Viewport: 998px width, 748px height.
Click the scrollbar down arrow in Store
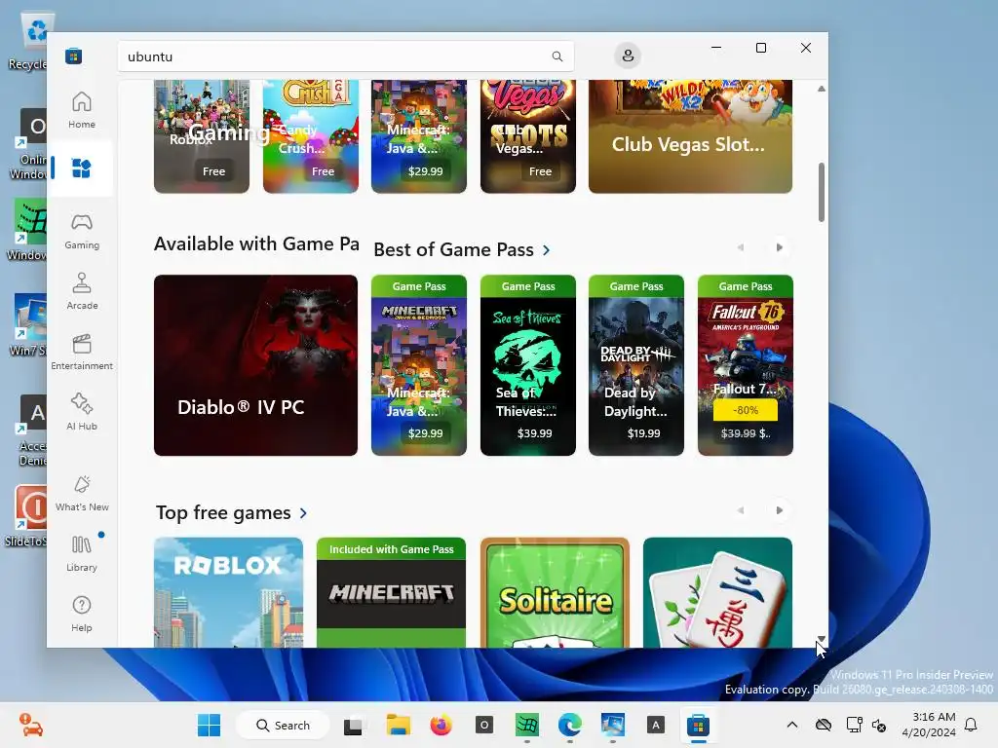point(821,639)
